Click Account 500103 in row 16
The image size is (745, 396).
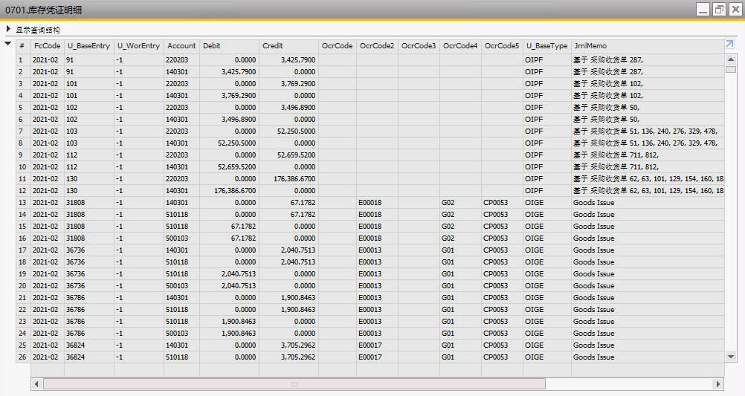click(x=177, y=238)
